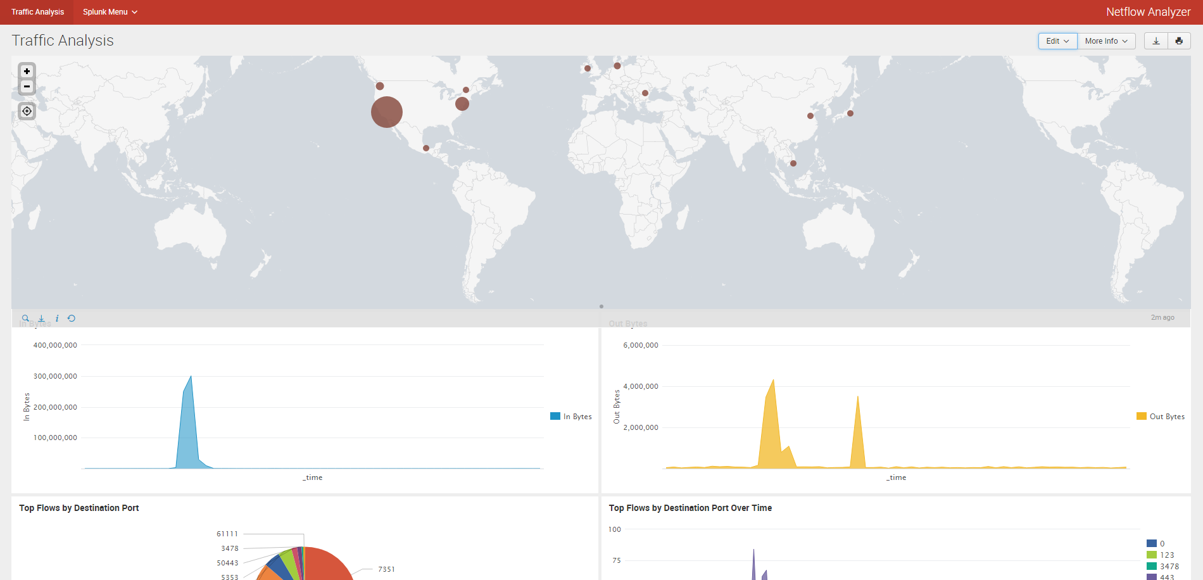Select the large US west coast bubble
Viewport: 1203px width, 580px height.
tap(387, 112)
